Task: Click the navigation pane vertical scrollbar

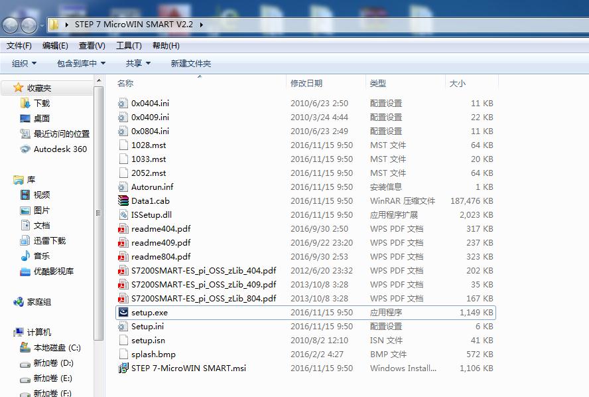Action: (99, 212)
